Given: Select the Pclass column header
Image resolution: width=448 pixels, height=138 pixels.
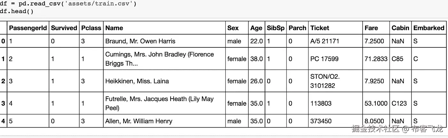Looking at the screenshot, I should [91, 28].
